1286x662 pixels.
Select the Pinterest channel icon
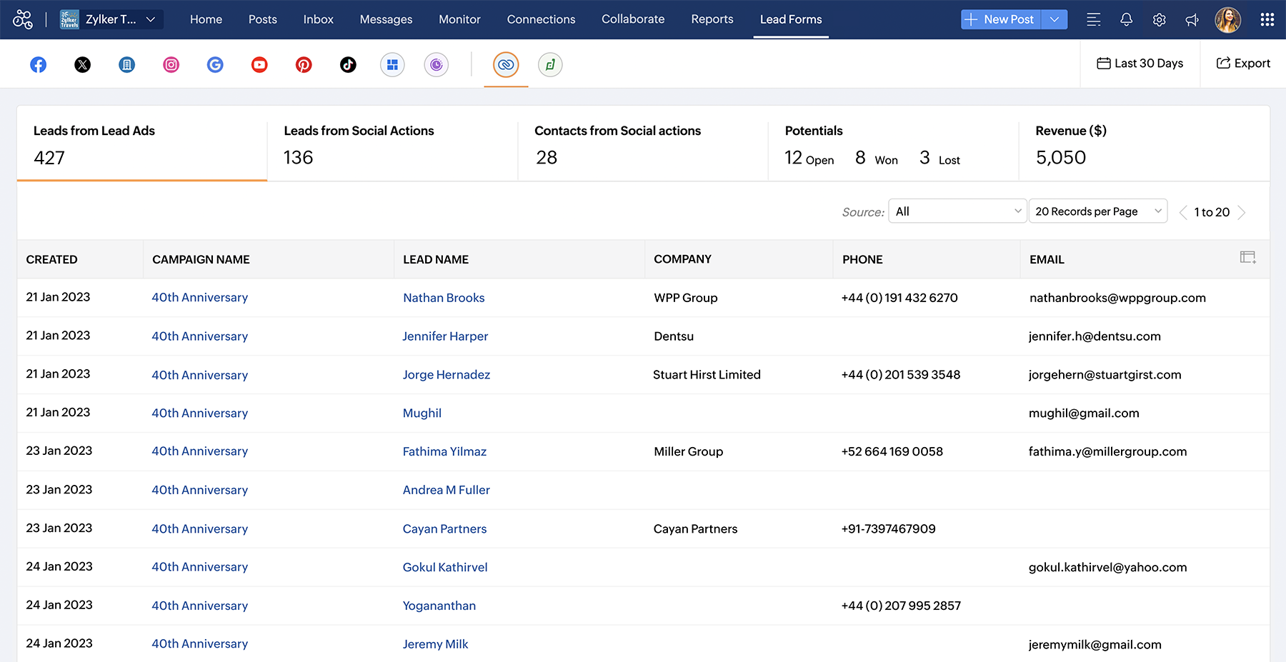[304, 65]
